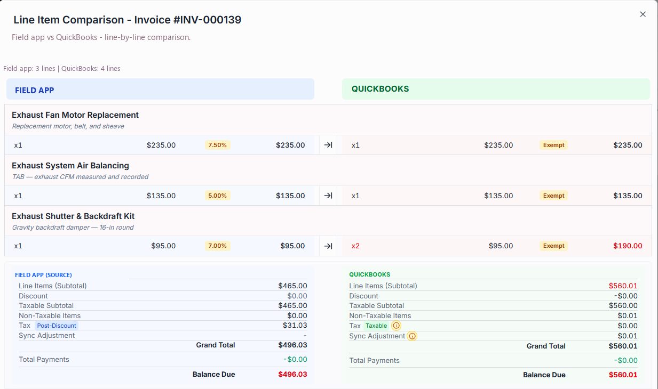Click the QuickBooks Balance Due amount $560.01
The width and height of the screenshot is (658, 389).
[x=623, y=375]
